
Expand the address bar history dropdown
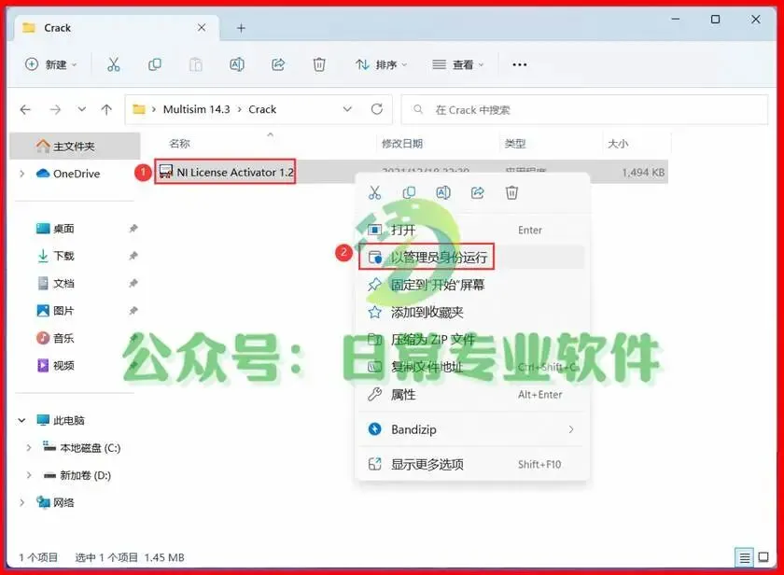click(347, 109)
